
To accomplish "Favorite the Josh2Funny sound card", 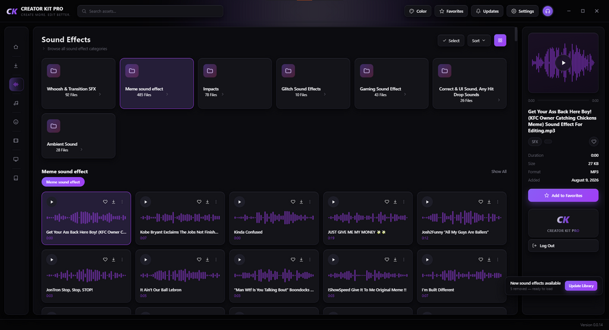I will pos(481,202).
